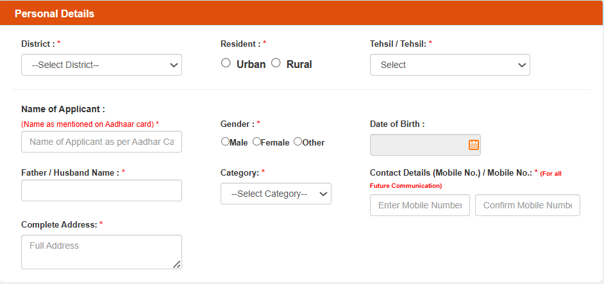Choose Female gender option
This screenshot has height=284, width=604.
point(256,142)
